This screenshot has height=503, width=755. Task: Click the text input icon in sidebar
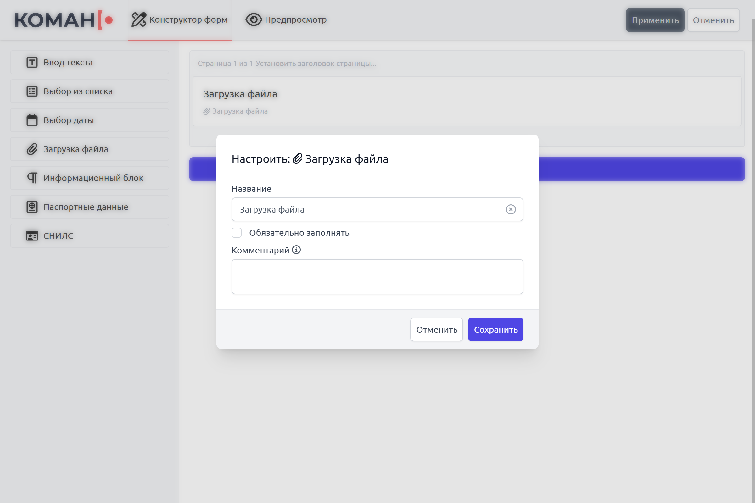click(32, 62)
